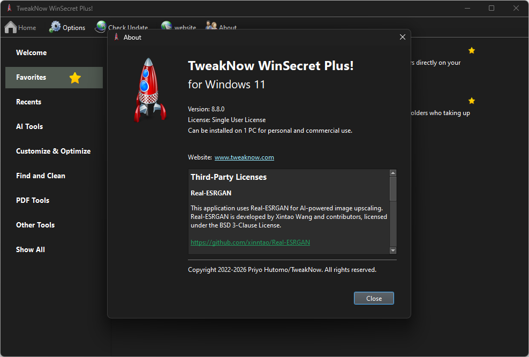Click the 'Version: 8.8.0' text
The image size is (529, 357).
pos(206,109)
